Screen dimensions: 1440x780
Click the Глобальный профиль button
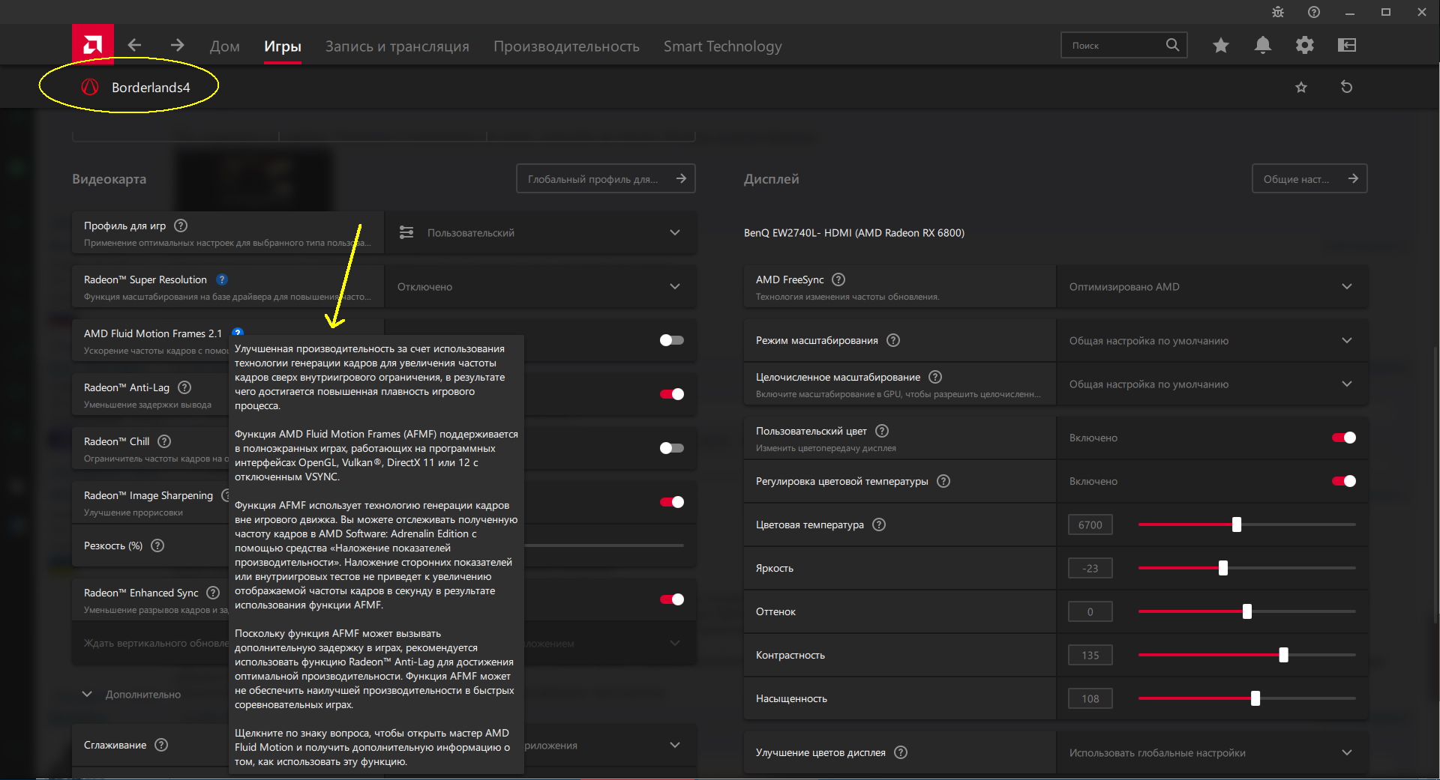click(606, 179)
